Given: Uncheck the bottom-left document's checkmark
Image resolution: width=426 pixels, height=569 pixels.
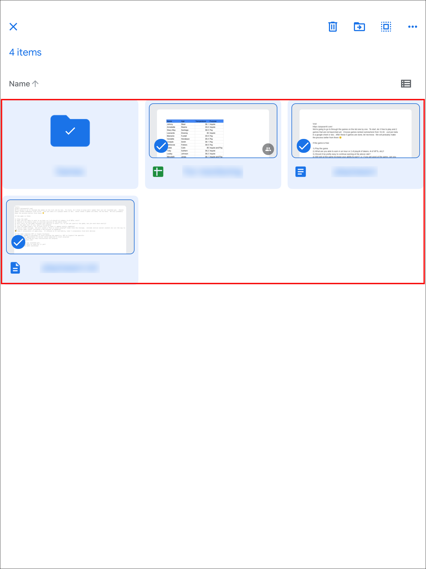Looking at the screenshot, I should point(18,242).
